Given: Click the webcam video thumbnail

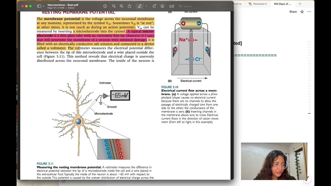Looking at the screenshot, I should [274, 161].
